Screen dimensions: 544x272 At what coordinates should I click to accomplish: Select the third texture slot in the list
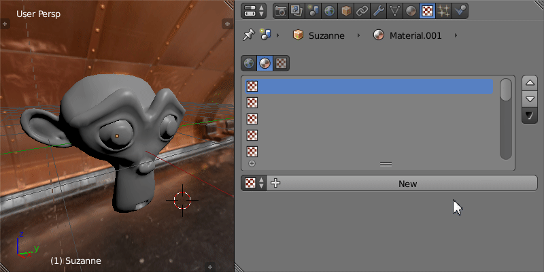point(369,119)
